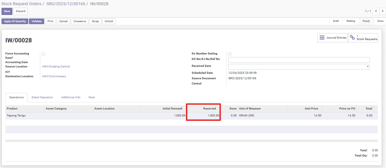Click the Stock Requests link icon
Viewport: 386px width, 168px height.
point(352,38)
